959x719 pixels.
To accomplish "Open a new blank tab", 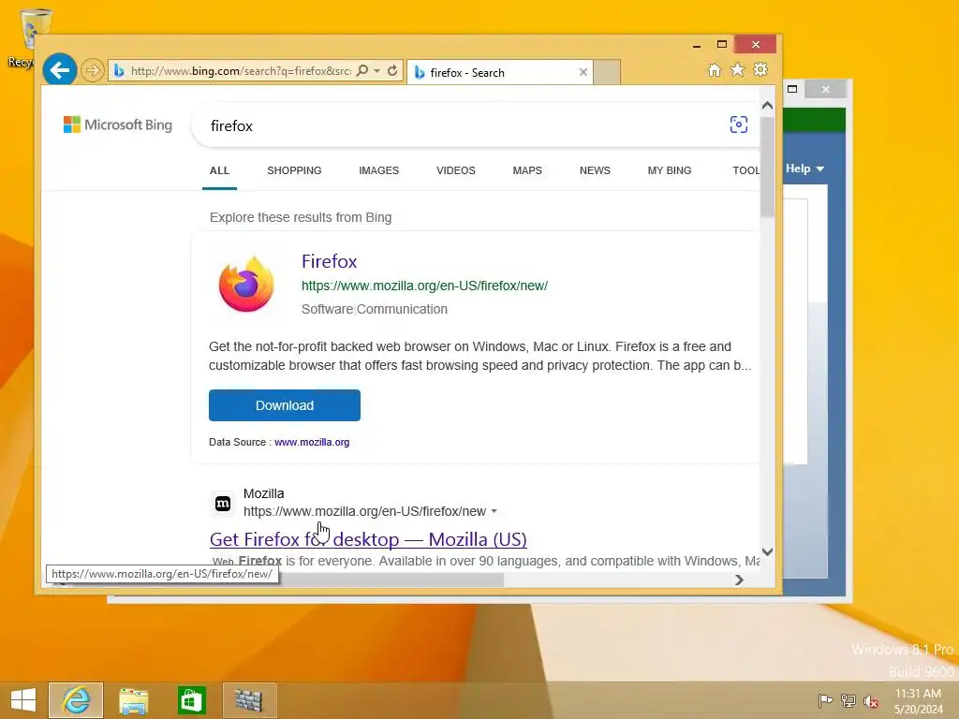I will pos(607,72).
